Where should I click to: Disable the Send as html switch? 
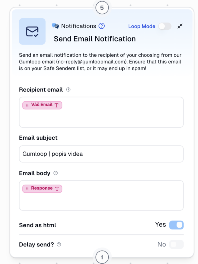(176, 225)
